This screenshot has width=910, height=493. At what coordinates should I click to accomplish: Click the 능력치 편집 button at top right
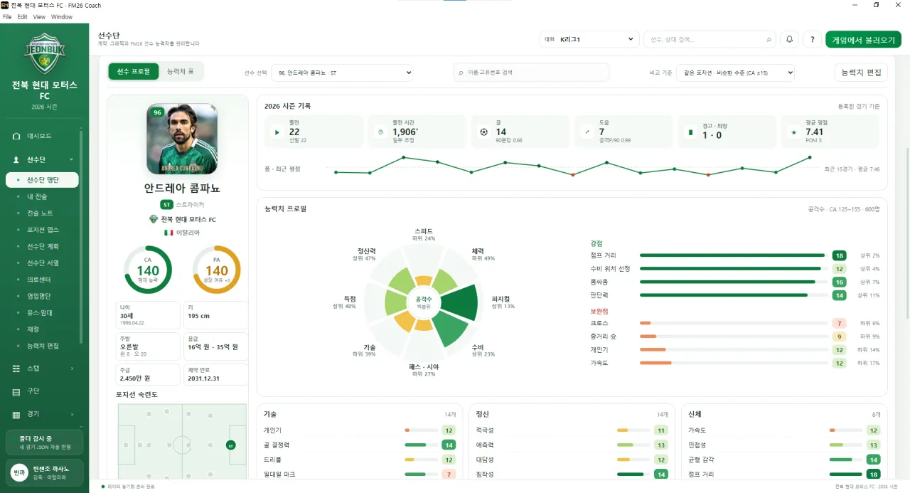(x=861, y=73)
